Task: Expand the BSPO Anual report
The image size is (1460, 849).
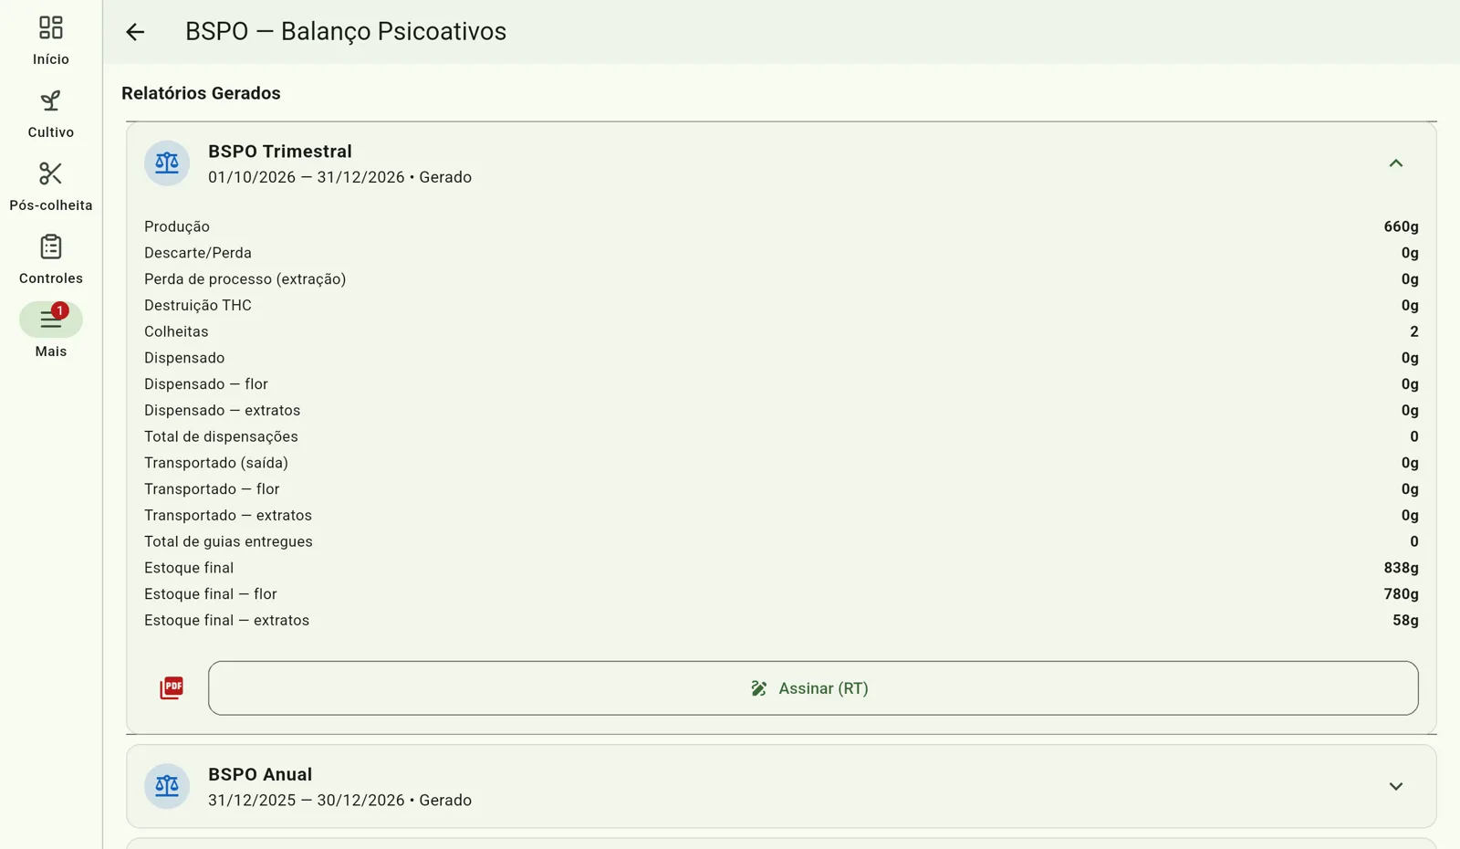Action: (1396, 786)
